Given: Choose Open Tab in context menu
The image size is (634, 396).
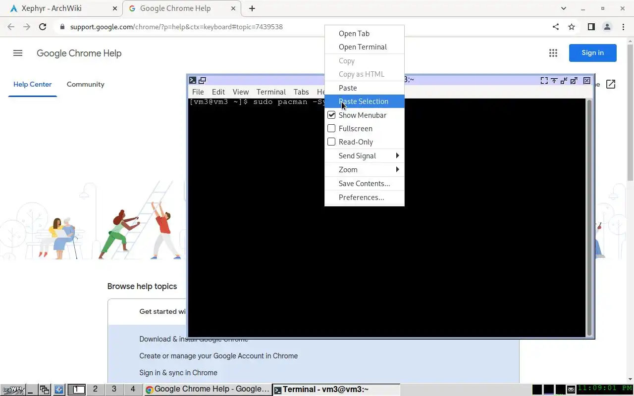Looking at the screenshot, I should 365,34.
